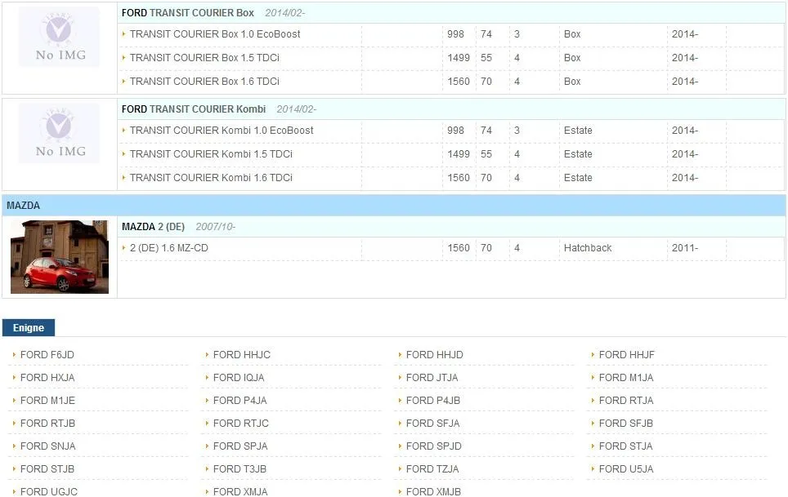Open engine FORD STJA
The height and width of the screenshot is (497, 788).
tap(625, 446)
